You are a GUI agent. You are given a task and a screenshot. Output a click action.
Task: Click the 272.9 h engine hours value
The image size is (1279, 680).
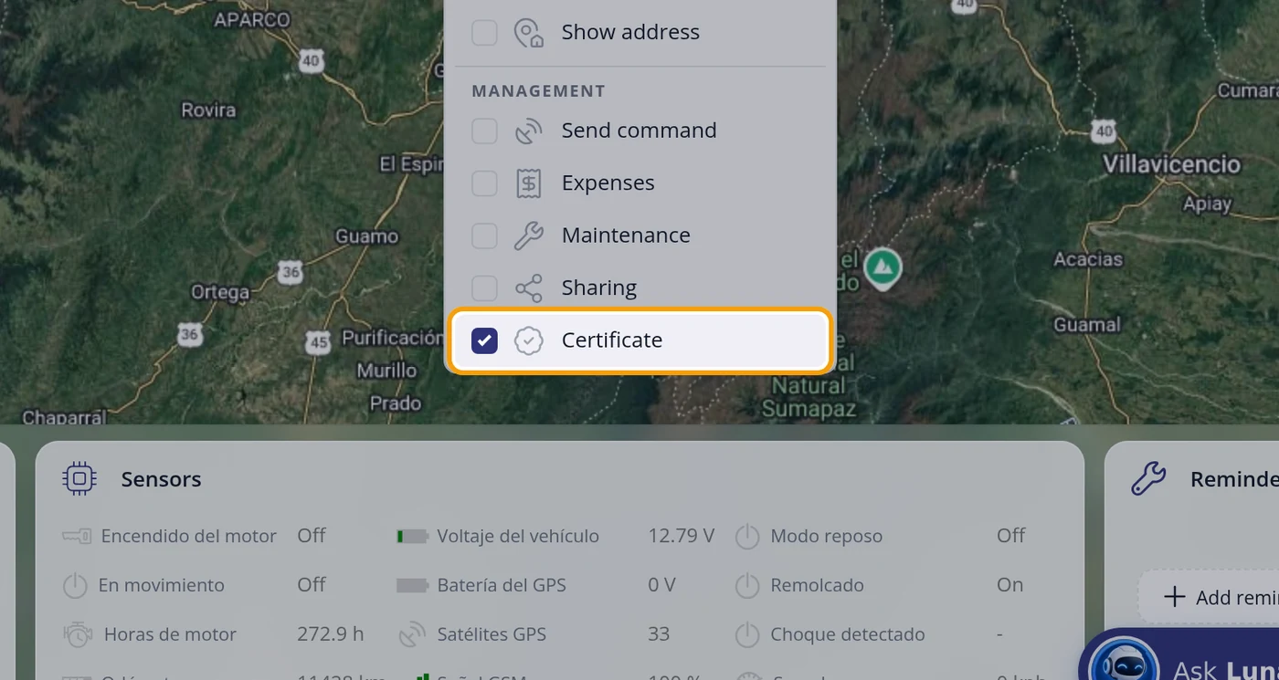click(331, 634)
